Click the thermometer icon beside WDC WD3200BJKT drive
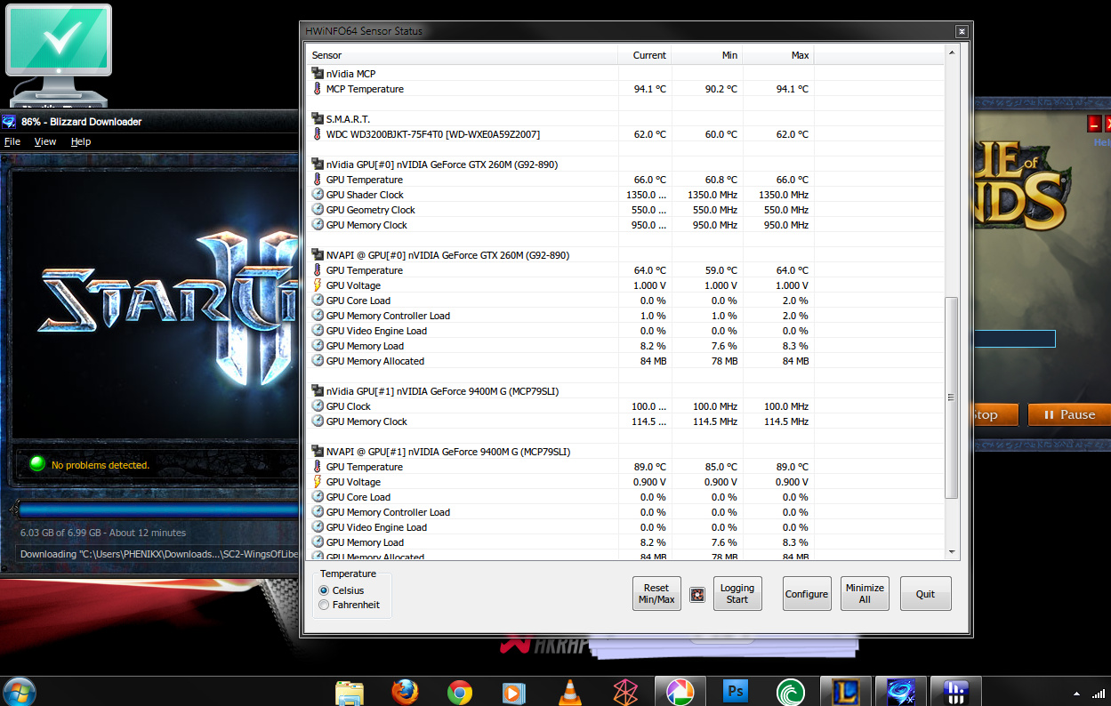Screen dimensions: 1111x706 click(318, 134)
